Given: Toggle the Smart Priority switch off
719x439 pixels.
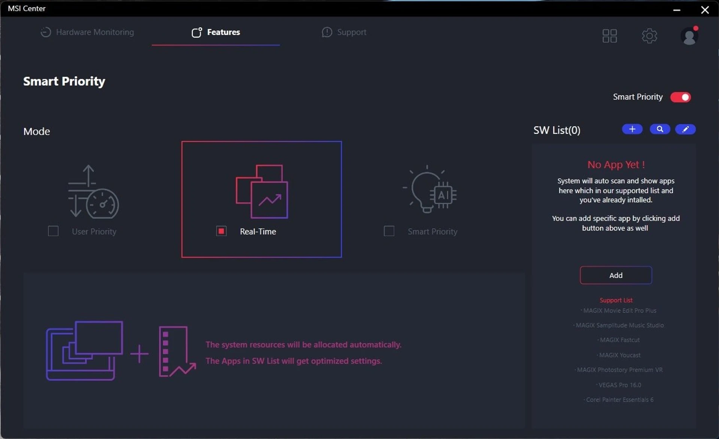Looking at the screenshot, I should (x=680, y=97).
